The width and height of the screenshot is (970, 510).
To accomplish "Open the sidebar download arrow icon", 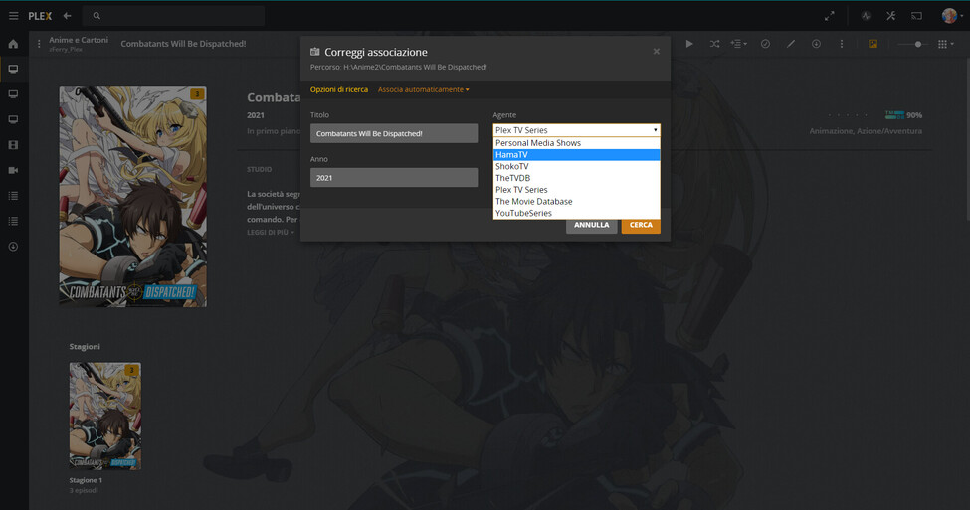I will tap(13, 246).
